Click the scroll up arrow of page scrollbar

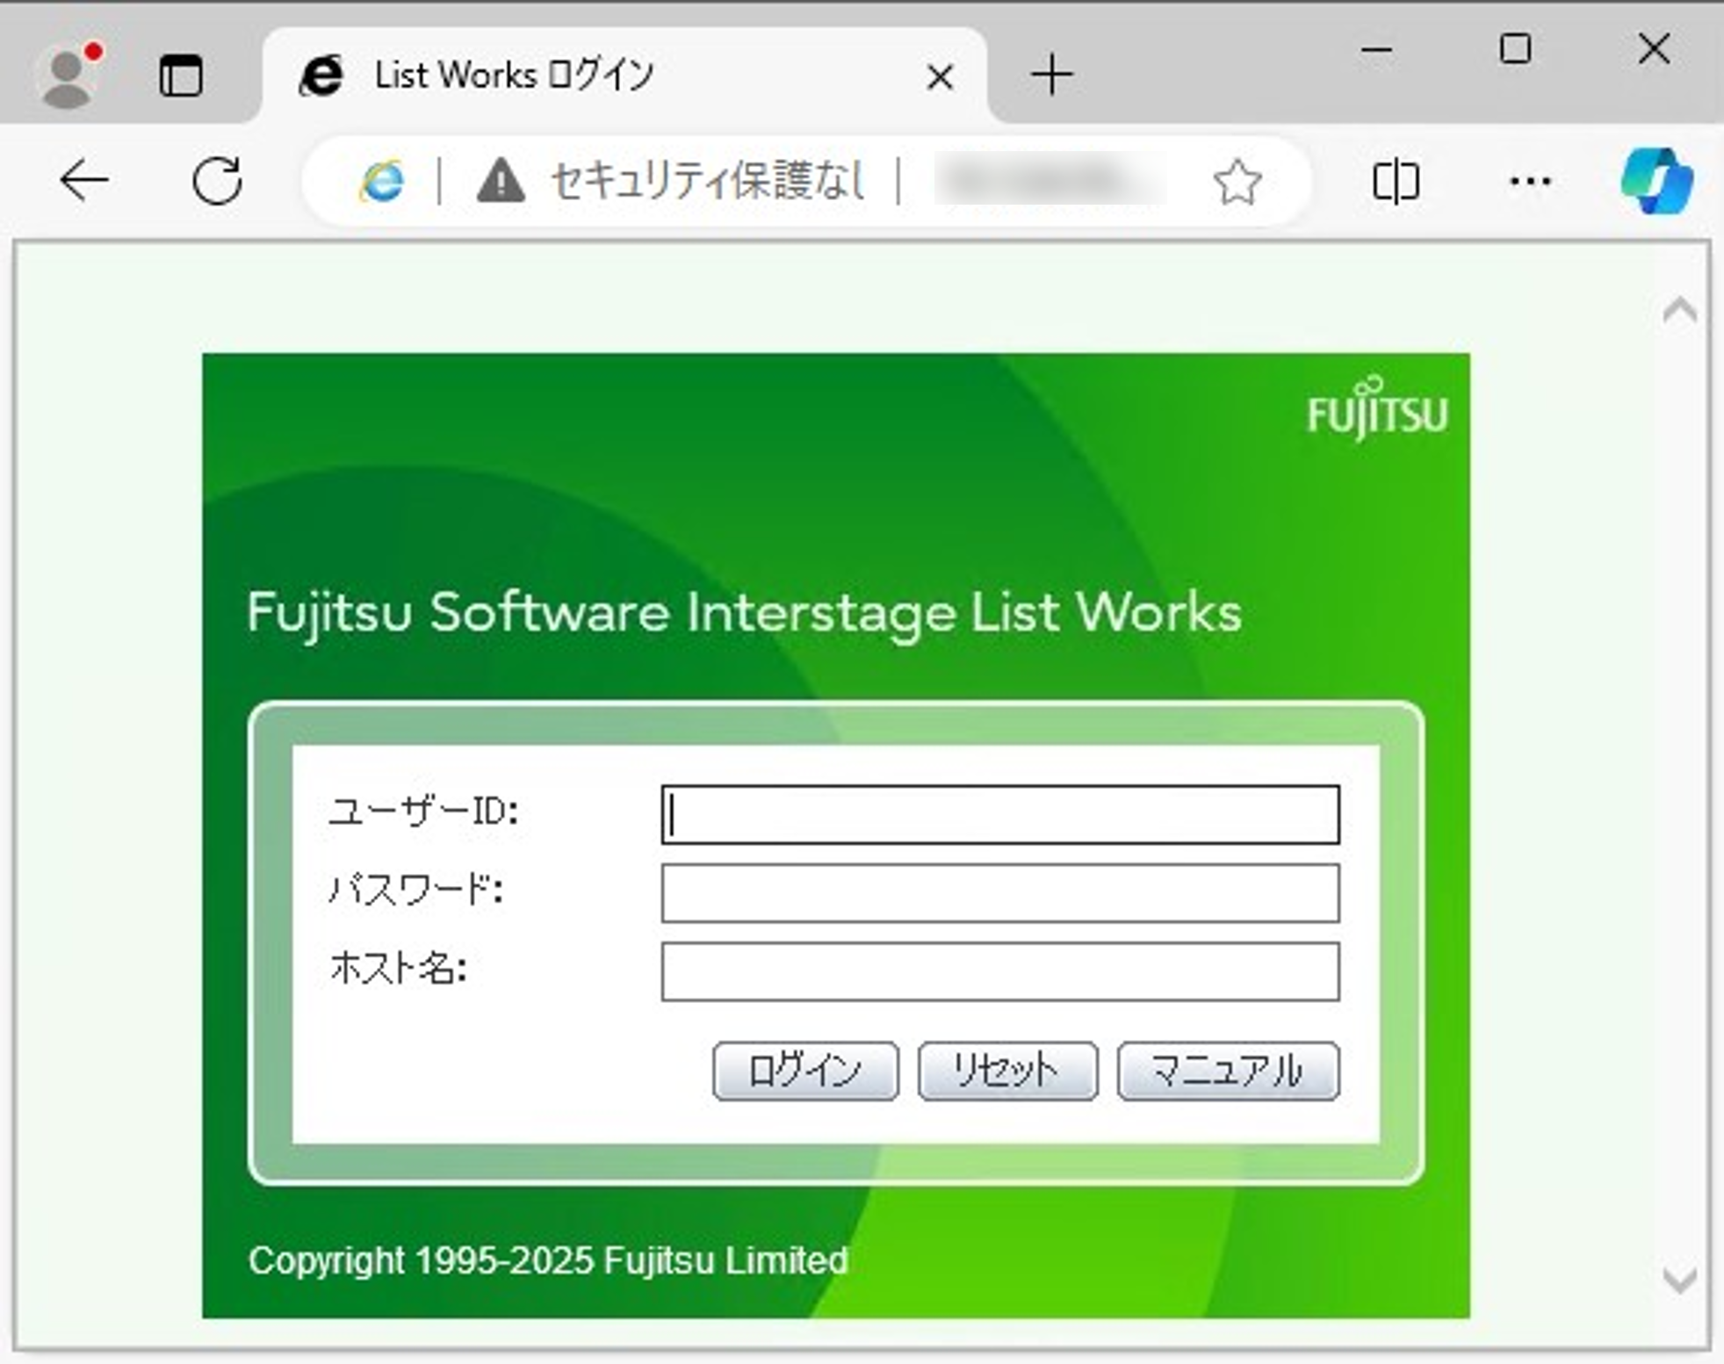[1679, 311]
